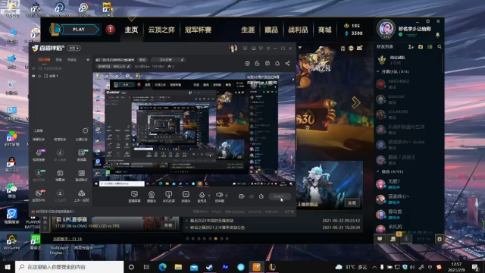Advance the banner with the gold chevron
The width and height of the screenshot is (485, 273).
coord(355,102)
